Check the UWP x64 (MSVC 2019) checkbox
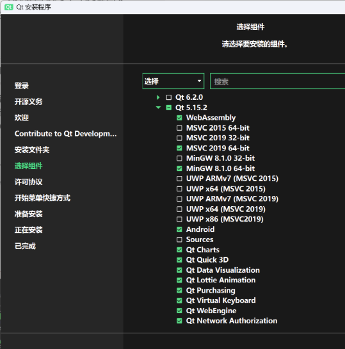The image size is (345, 349). pos(179,209)
